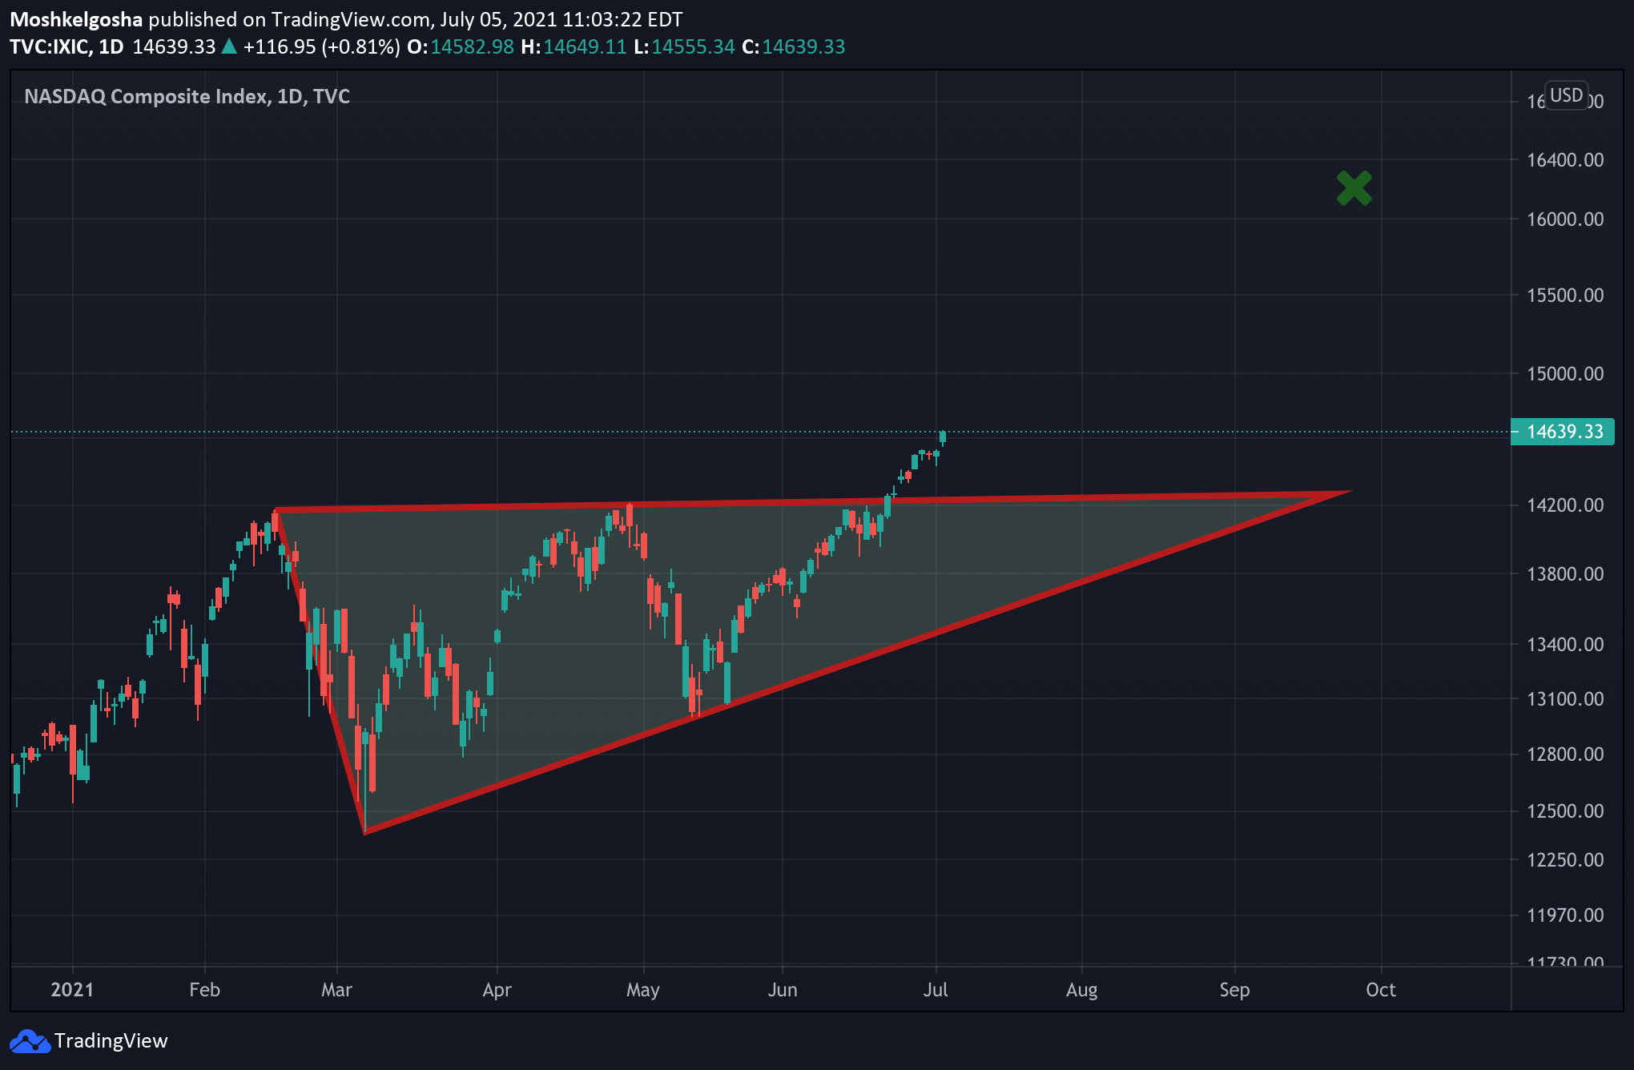The height and width of the screenshot is (1070, 1634).
Task: Click the 12250.00 price axis label
Action: [1565, 860]
